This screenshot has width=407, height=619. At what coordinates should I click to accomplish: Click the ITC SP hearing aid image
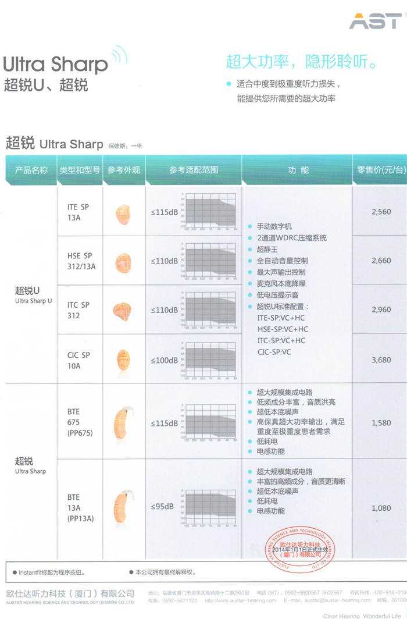(122, 311)
